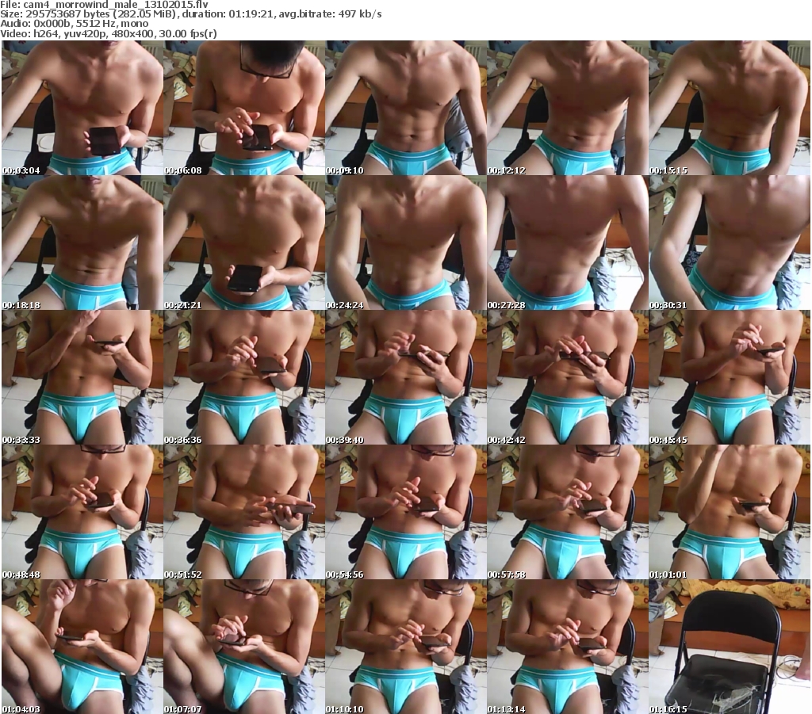The height and width of the screenshot is (714, 812).
Task: Click the frame stamped 00:27:28
Action: click(567, 242)
